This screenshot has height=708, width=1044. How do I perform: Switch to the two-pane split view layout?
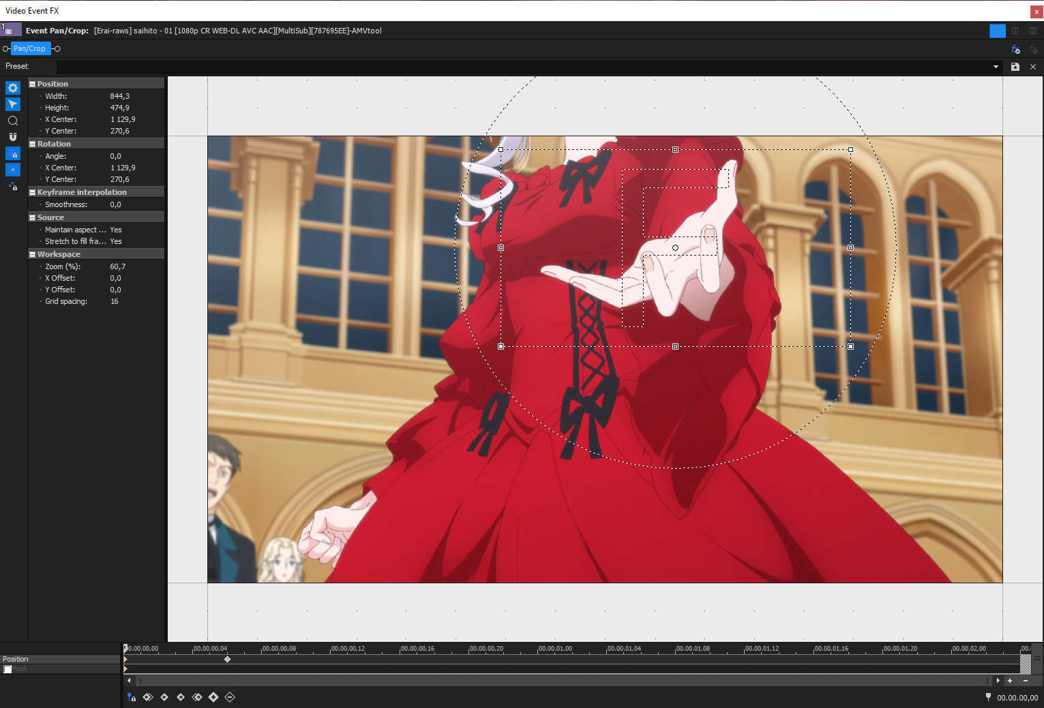tap(1015, 31)
